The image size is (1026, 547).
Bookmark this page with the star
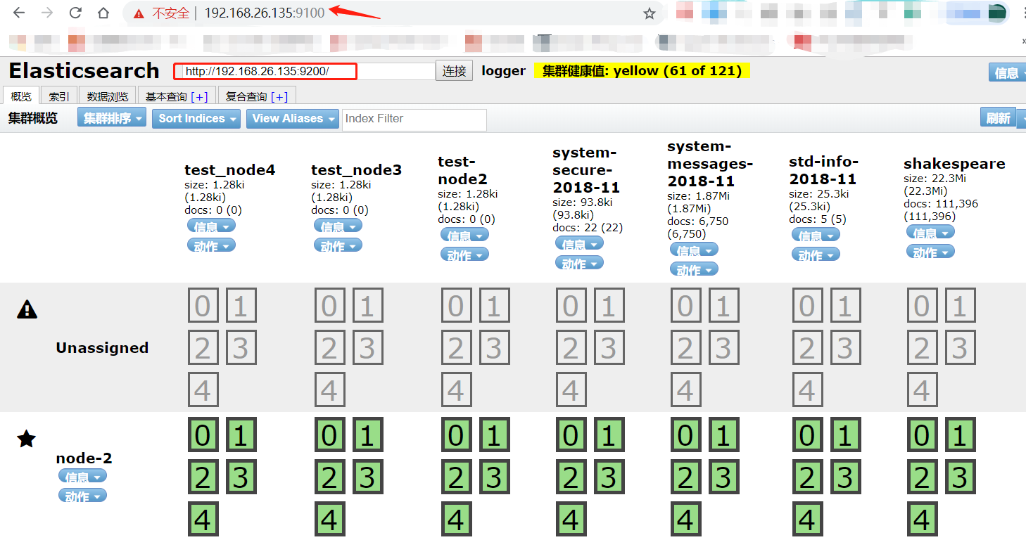point(650,13)
